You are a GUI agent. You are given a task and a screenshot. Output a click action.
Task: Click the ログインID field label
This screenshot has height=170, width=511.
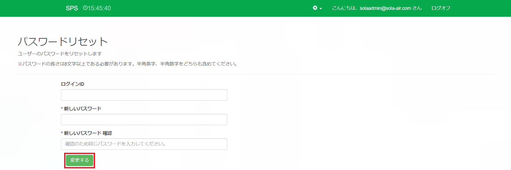[72, 84]
